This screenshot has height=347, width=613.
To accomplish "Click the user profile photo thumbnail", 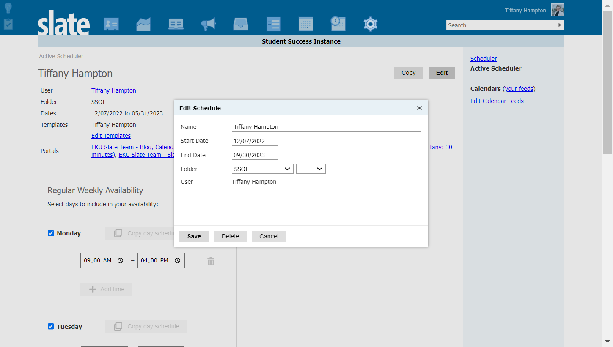I will (x=558, y=10).
